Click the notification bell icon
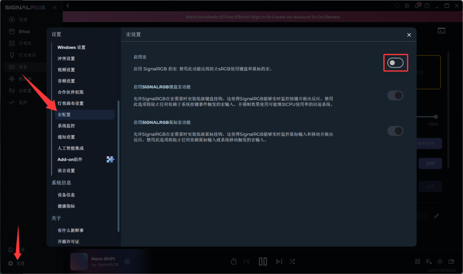The image size is (463, 274). point(417,6)
